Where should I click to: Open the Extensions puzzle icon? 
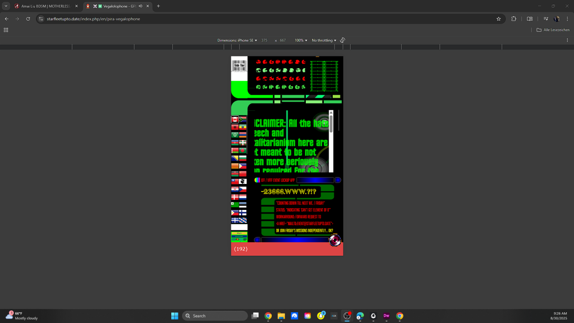[x=514, y=19]
